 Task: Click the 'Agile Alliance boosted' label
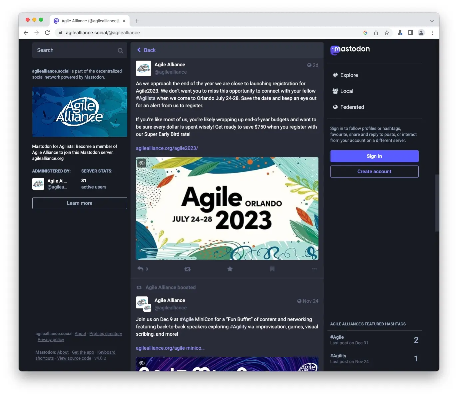(171, 287)
